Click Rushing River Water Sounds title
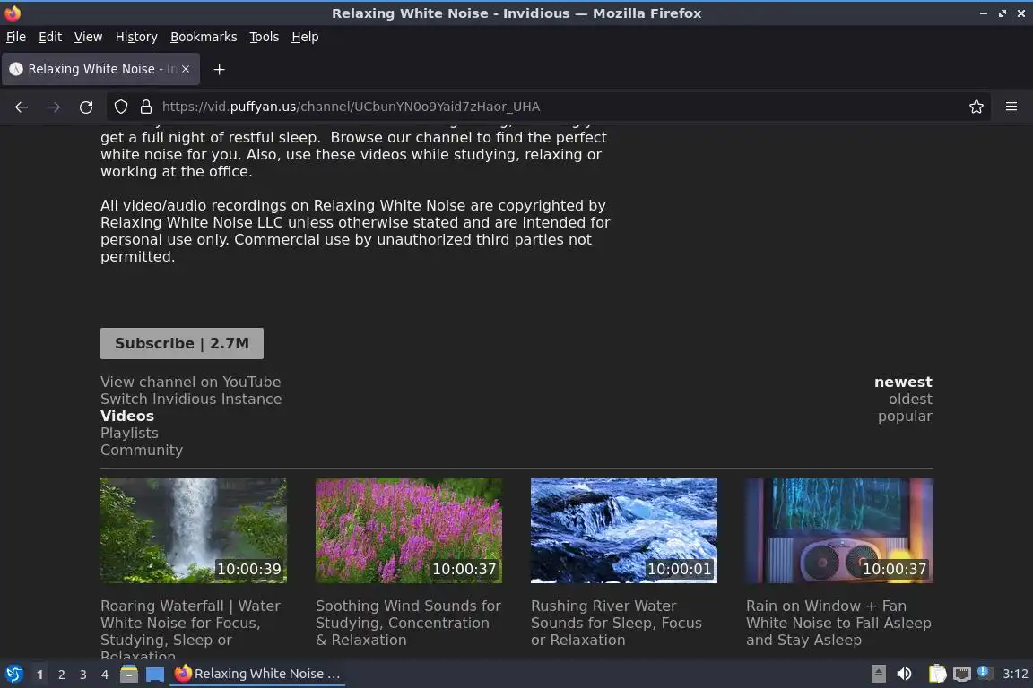 click(x=617, y=623)
